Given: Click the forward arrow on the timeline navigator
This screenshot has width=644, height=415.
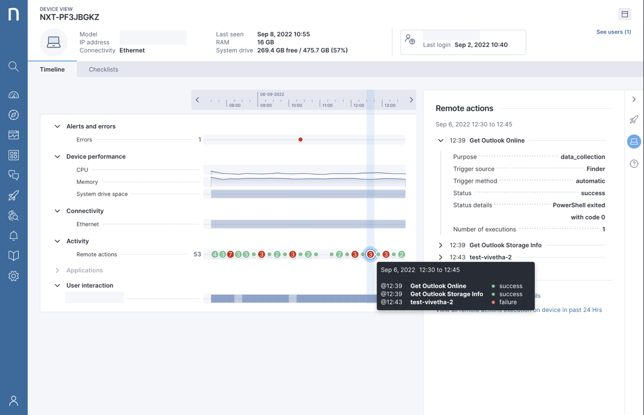Looking at the screenshot, I should 411,99.
